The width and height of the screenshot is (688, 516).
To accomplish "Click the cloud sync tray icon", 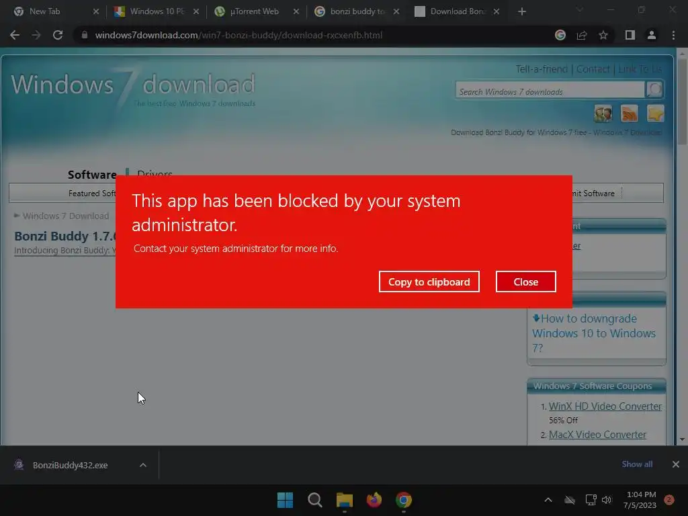I will tap(570, 500).
